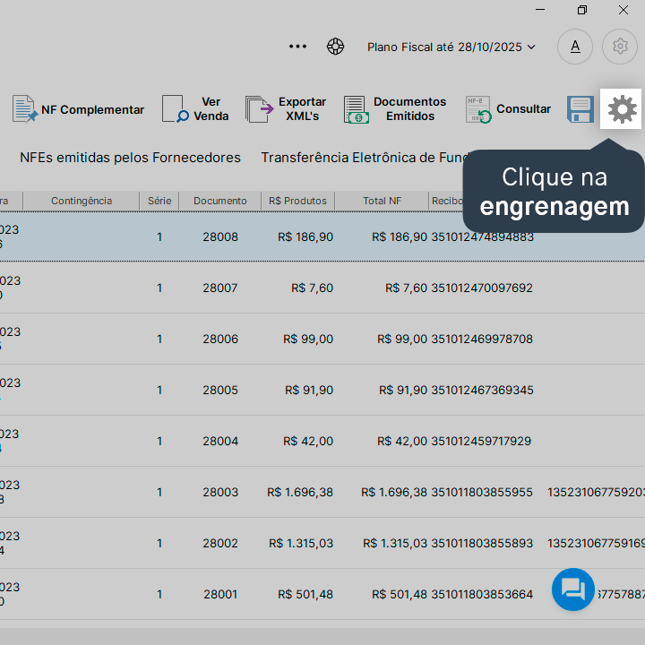
Task: Open the three-dots more options menu
Action: pos(297,47)
